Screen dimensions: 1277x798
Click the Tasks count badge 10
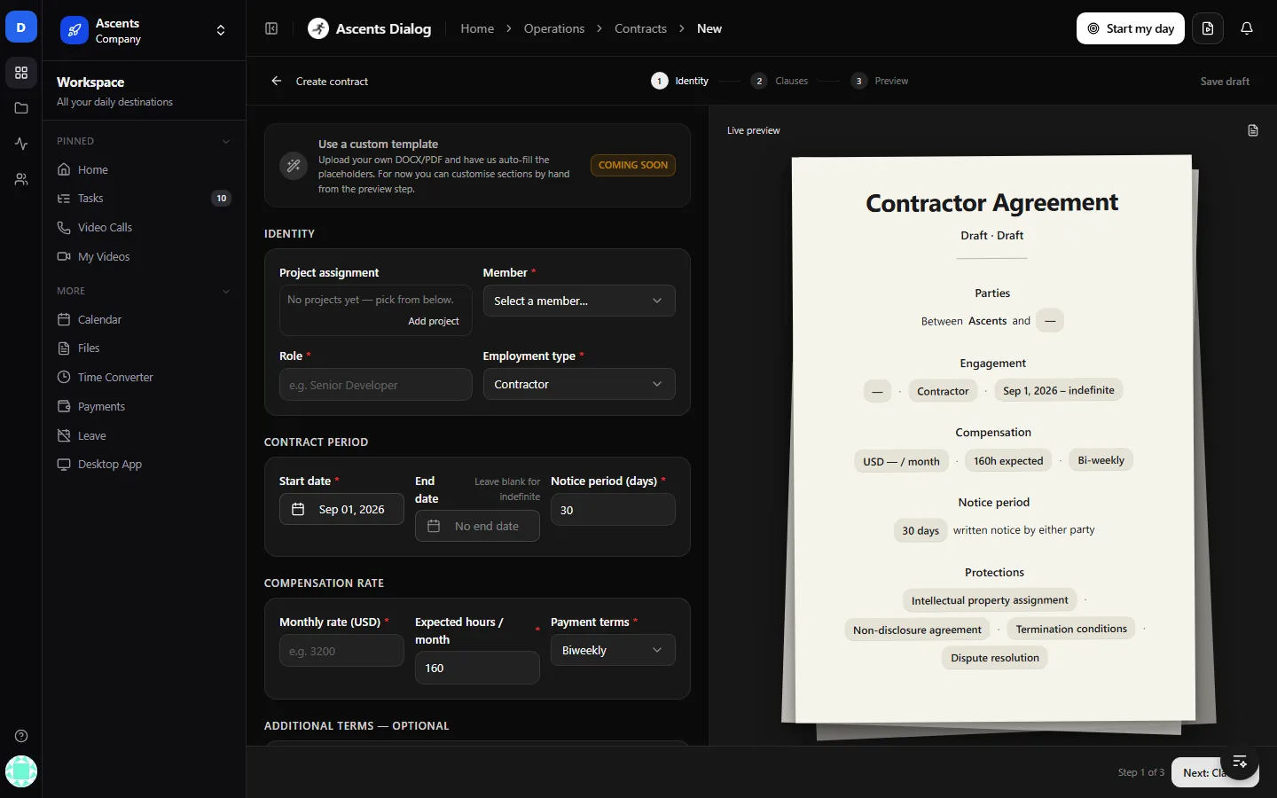(222, 199)
